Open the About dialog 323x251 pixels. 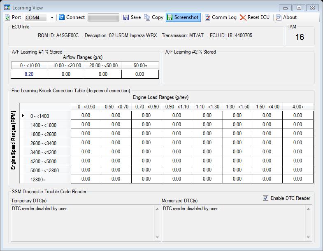coord(286,17)
